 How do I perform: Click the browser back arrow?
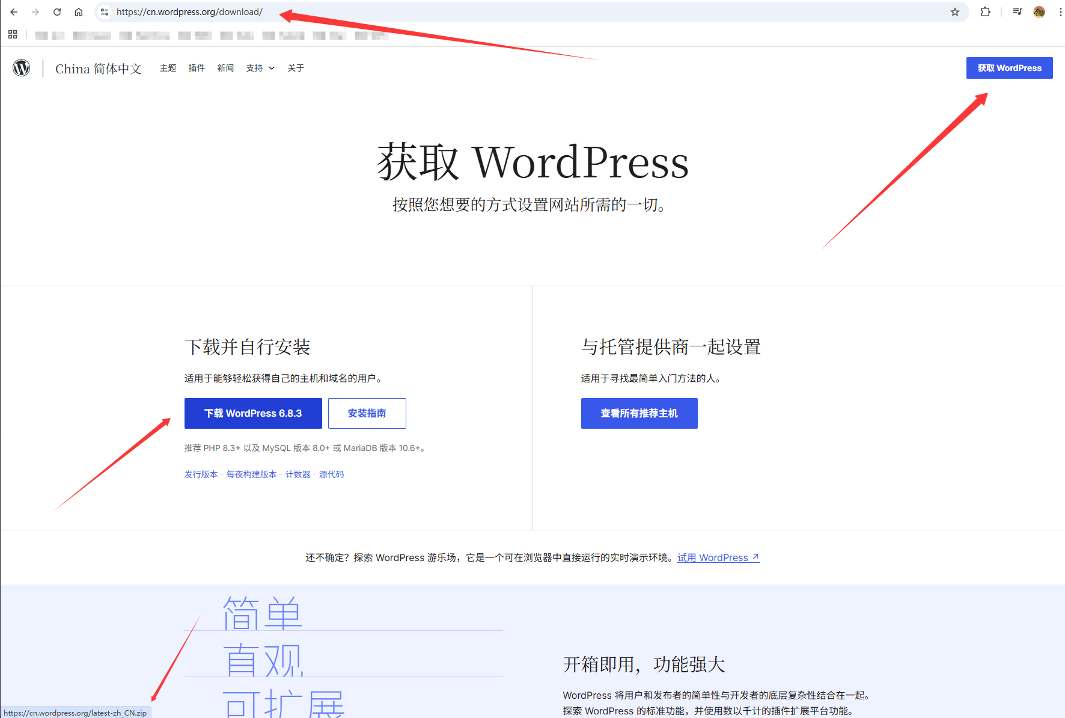[14, 12]
